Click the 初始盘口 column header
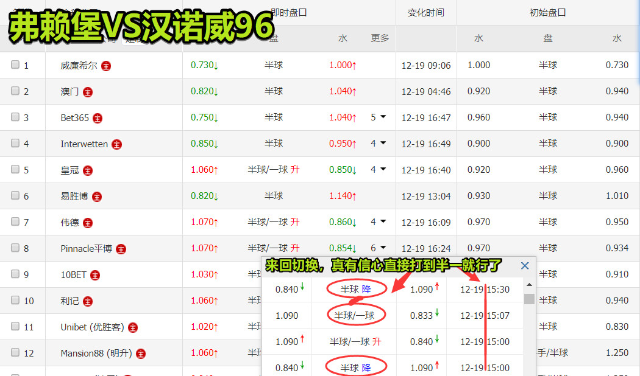Screen dimensions: 640x376 tap(547, 12)
